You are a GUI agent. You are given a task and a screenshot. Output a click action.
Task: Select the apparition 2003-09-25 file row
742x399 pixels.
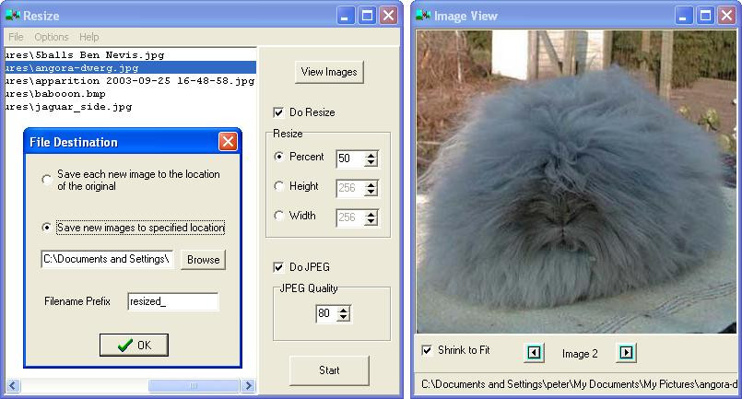click(131, 81)
